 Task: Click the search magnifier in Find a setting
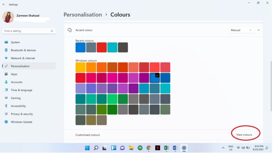(52, 31)
